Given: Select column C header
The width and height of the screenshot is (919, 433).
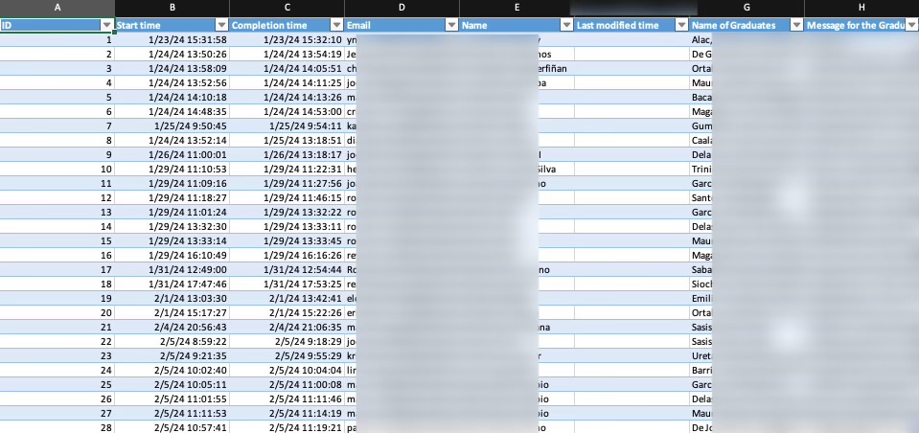Looking at the screenshot, I should 287,8.
